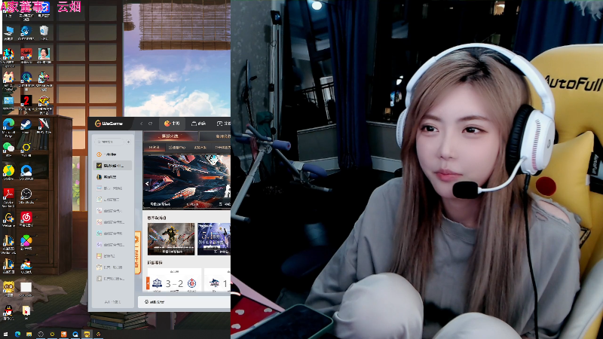Screen dimensions: 603x339
Task: Refresh the WeGame page
Action: click(150, 124)
